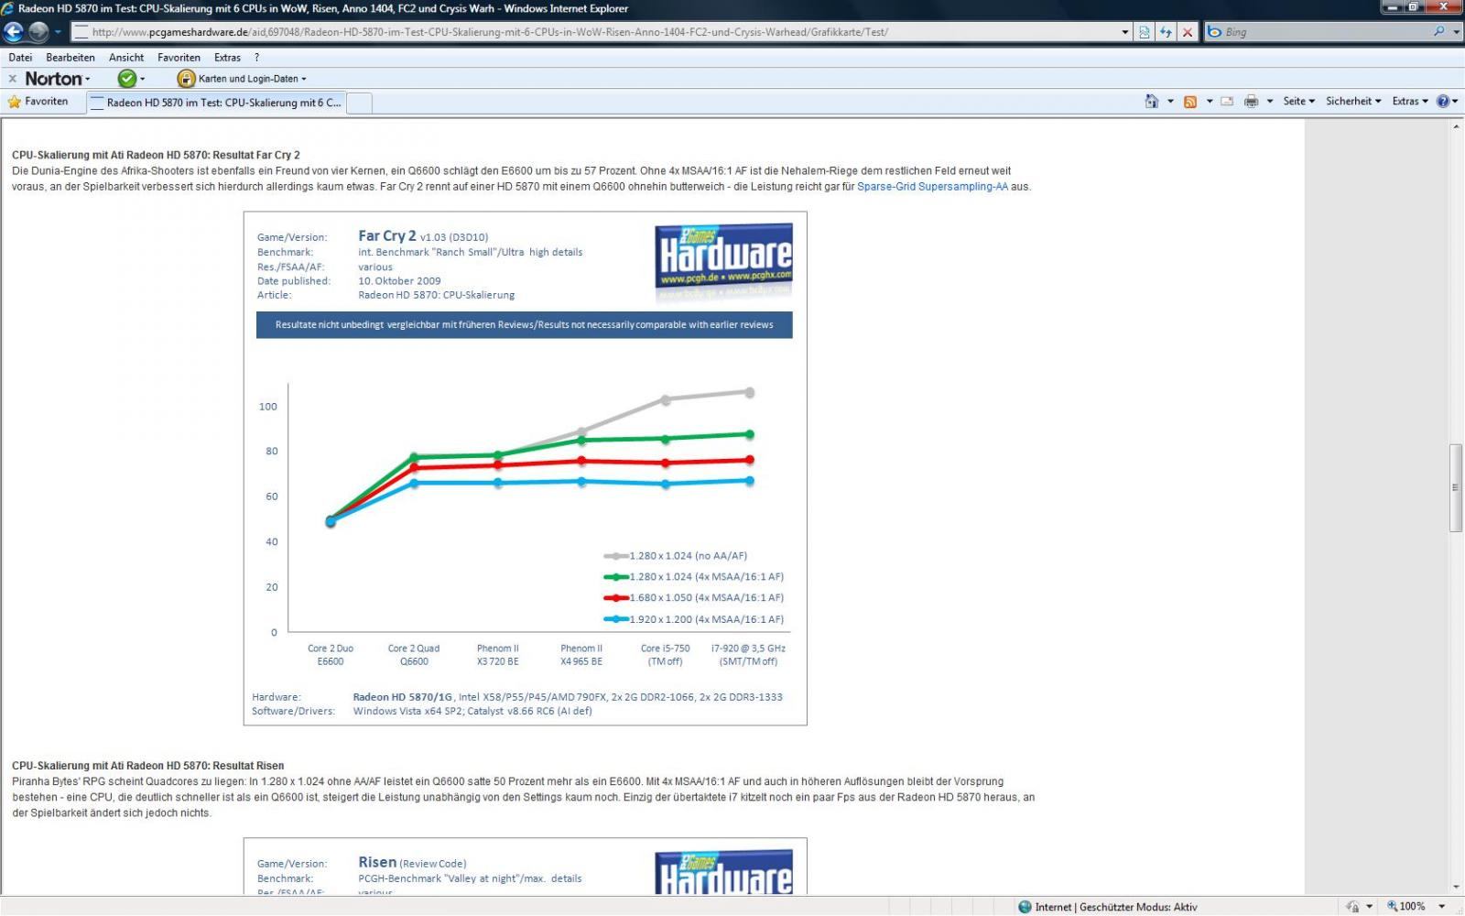
Task: Click the Print icon
Action: point(1251,102)
